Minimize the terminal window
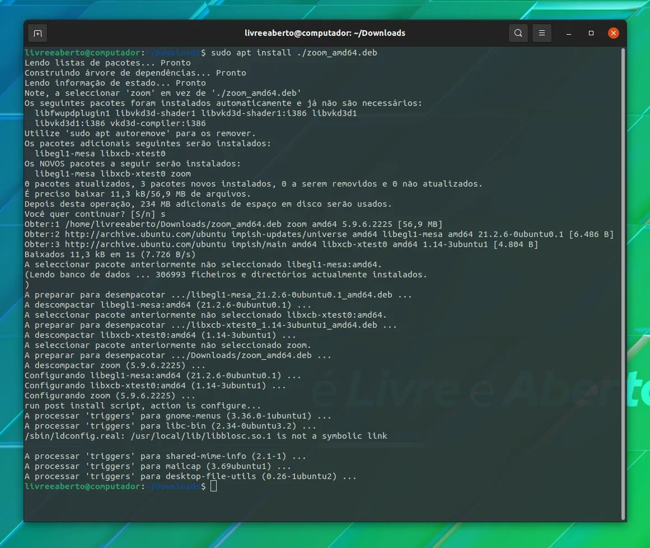The height and width of the screenshot is (548, 650). click(x=569, y=33)
